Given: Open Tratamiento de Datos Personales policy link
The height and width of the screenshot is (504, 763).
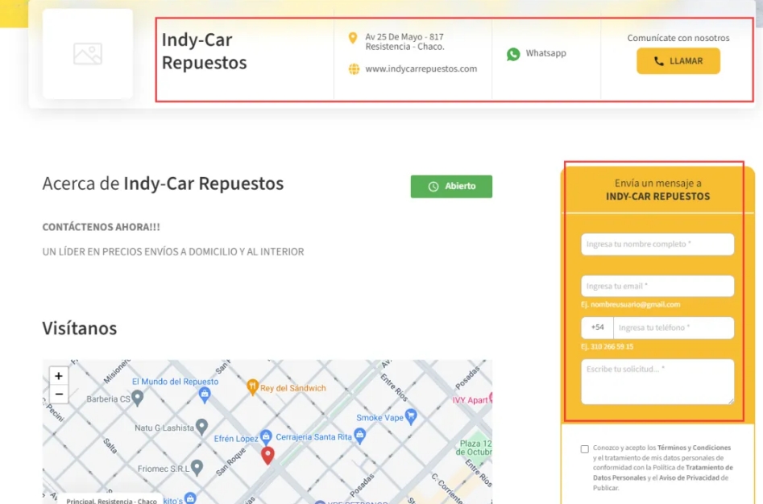Looking at the screenshot, I should [663, 473].
